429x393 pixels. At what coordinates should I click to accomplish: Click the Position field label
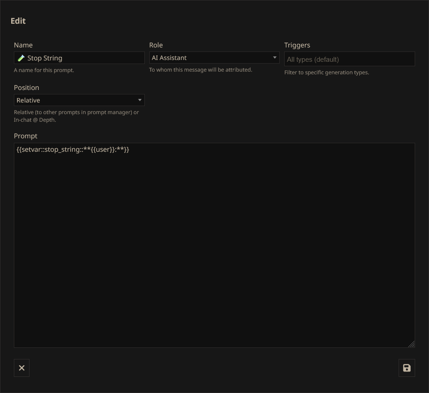pos(26,88)
